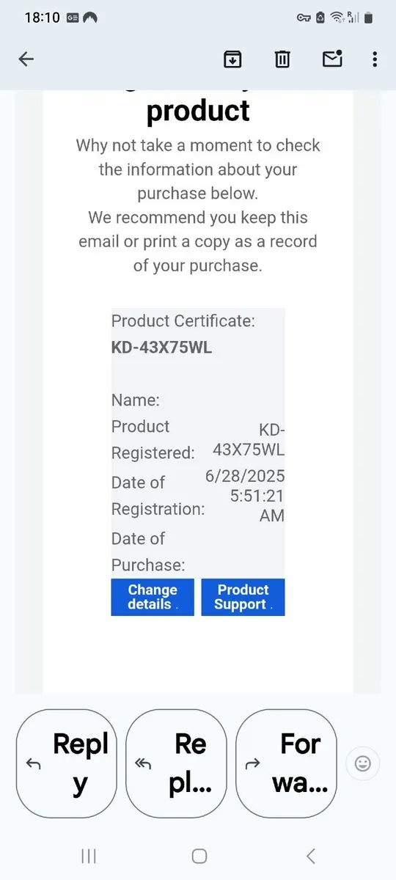396x880 pixels.
Task: Tap the Reply button
Action: pyautogui.click(x=66, y=763)
